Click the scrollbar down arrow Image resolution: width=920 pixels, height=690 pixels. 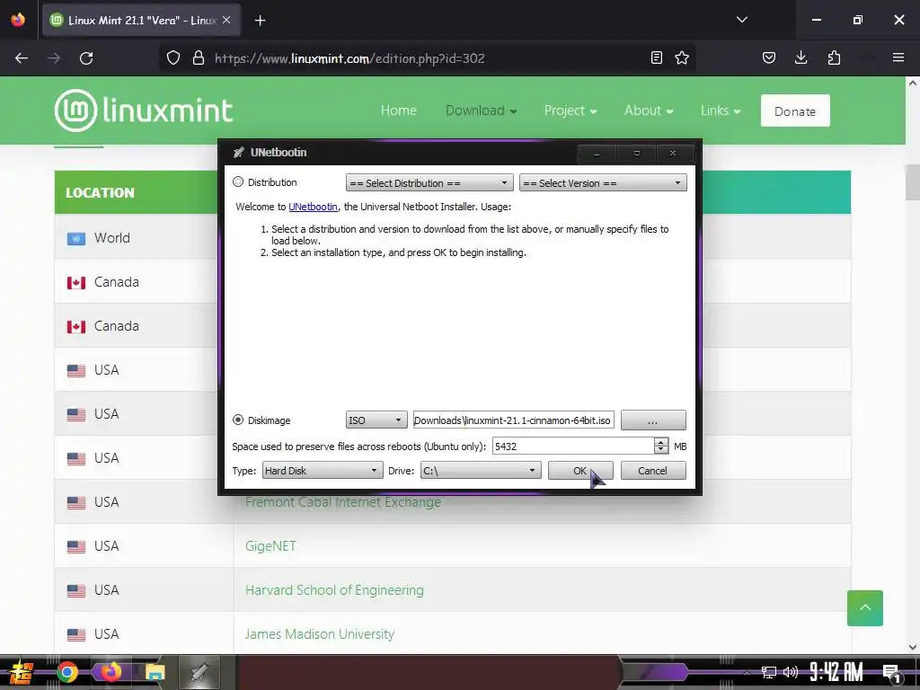(x=913, y=647)
